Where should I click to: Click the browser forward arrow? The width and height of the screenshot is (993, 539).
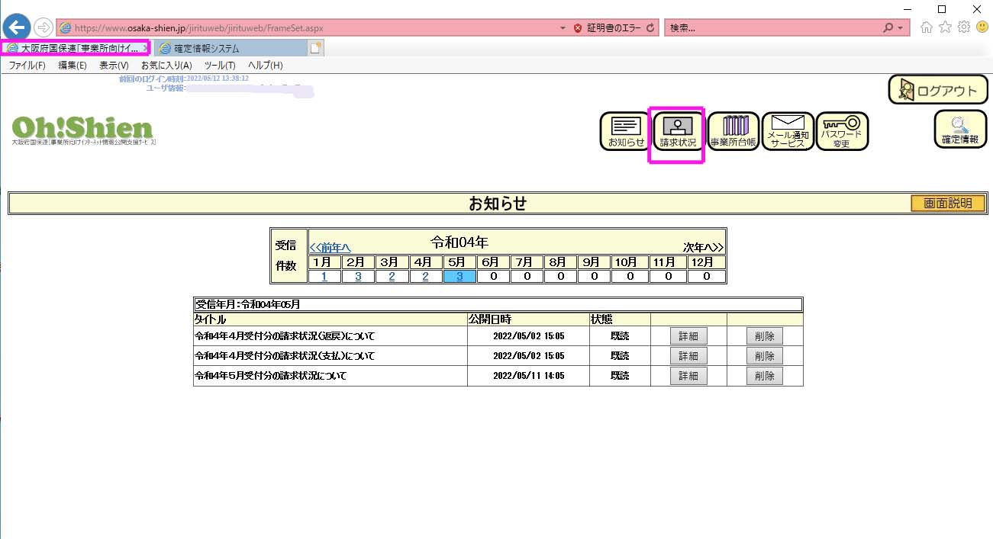coord(43,27)
